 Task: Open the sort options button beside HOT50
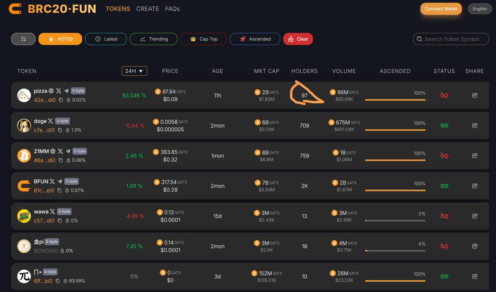[23, 39]
